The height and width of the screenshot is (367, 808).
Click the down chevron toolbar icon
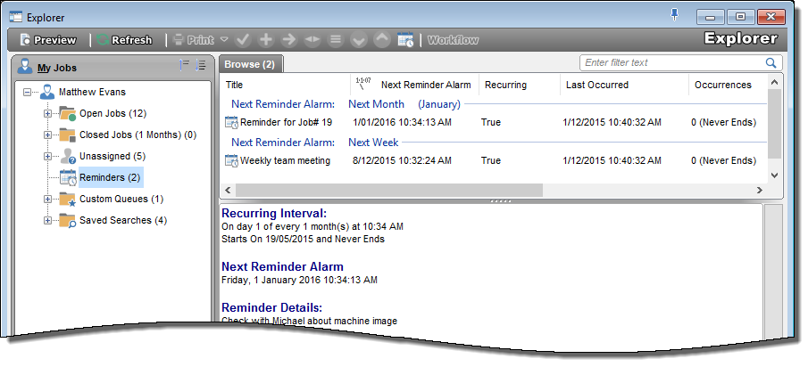coord(359,40)
